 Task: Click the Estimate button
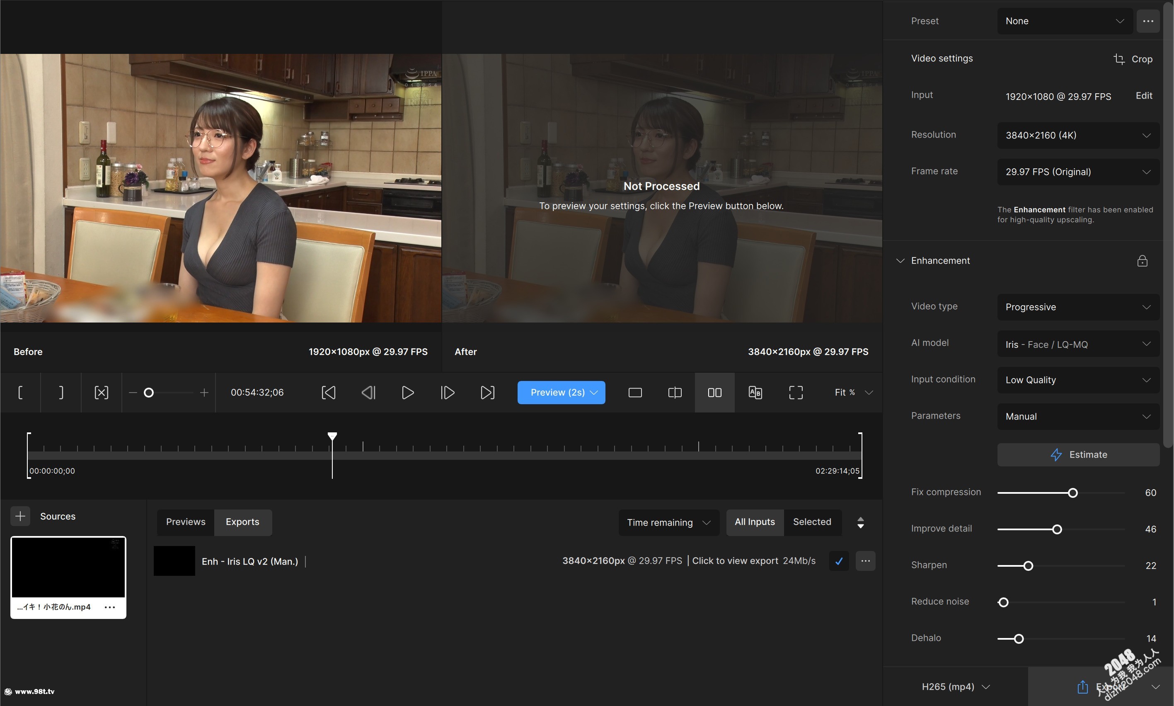pyautogui.click(x=1077, y=454)
